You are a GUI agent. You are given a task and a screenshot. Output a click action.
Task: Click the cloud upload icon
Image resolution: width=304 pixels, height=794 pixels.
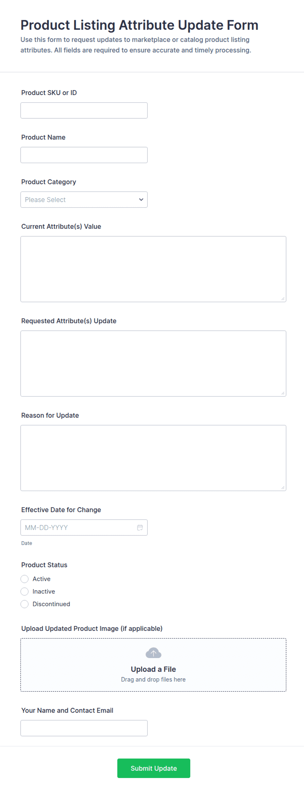[153, 653]
